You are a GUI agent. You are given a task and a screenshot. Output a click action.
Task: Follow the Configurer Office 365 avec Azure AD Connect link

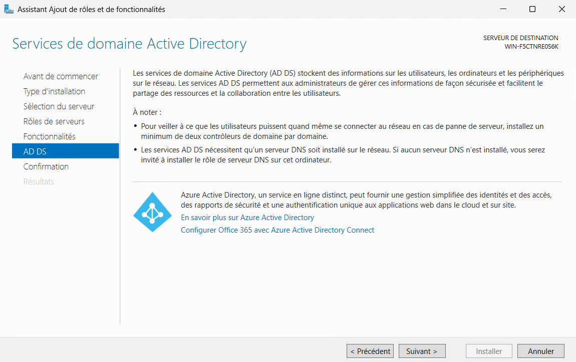pos(277,230)
